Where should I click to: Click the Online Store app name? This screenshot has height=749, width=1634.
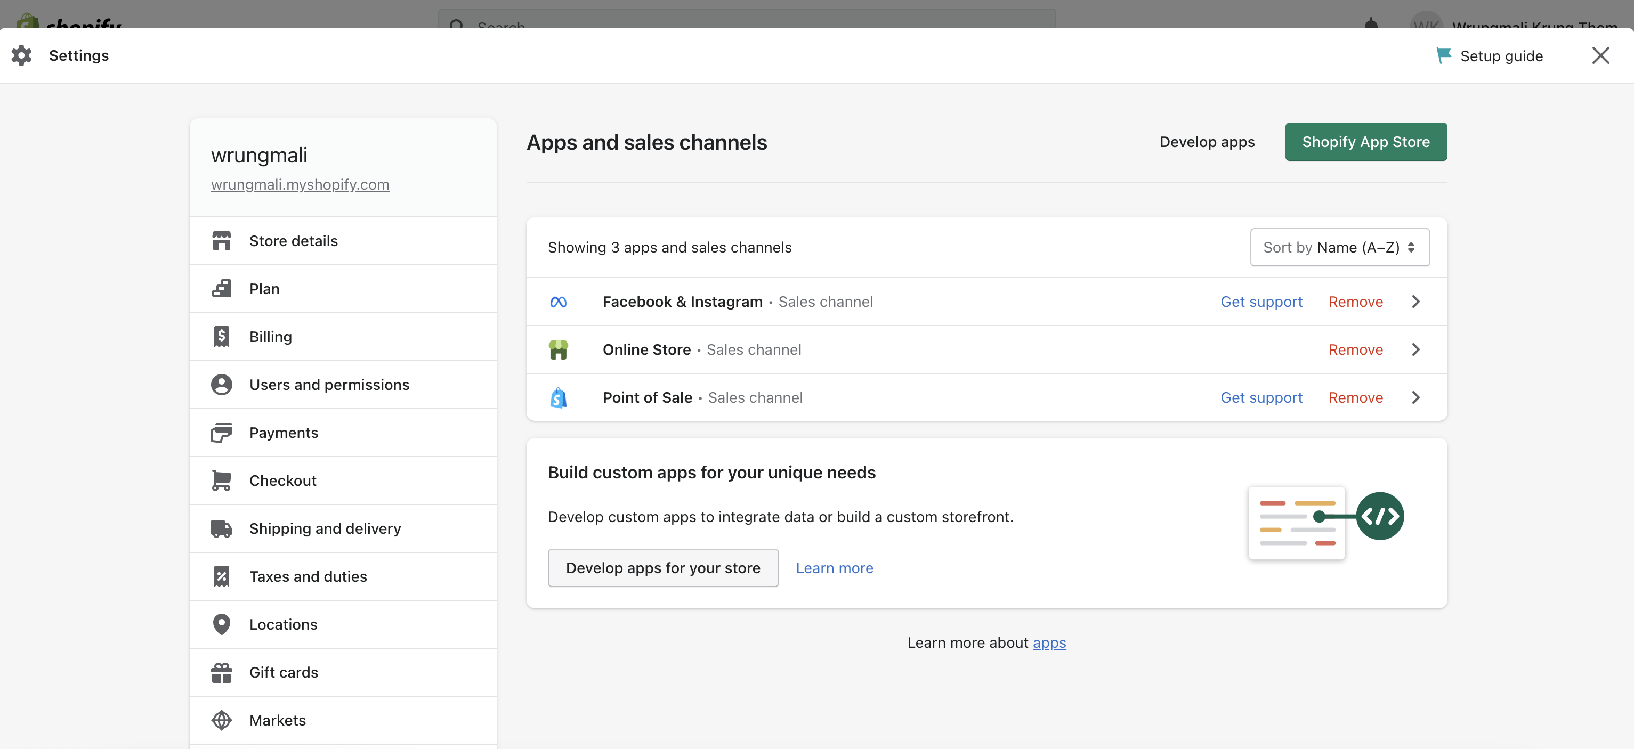(x=646, y=349)
